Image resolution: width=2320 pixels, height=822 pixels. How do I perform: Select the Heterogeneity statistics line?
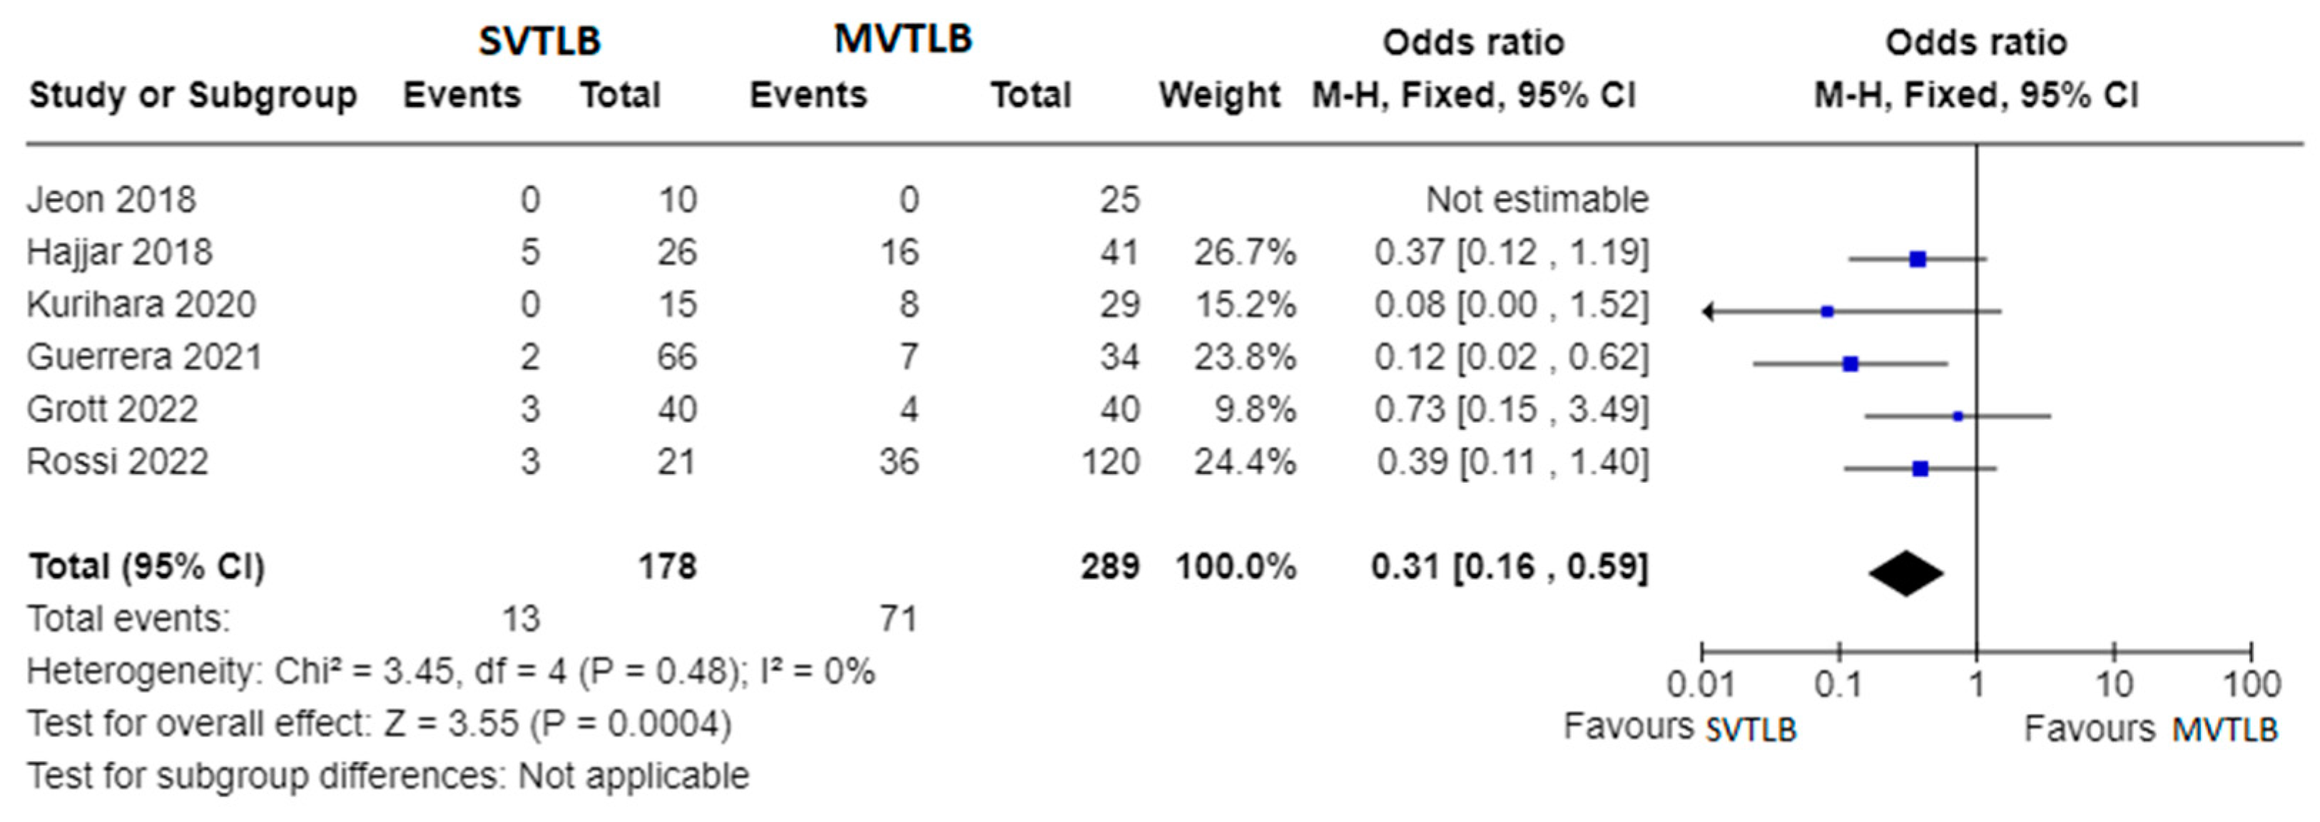point(450,672)
